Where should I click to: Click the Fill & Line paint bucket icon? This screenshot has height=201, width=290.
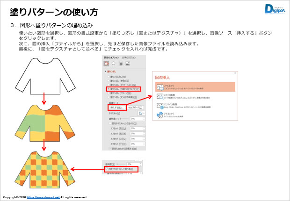(x=106, y=64)
